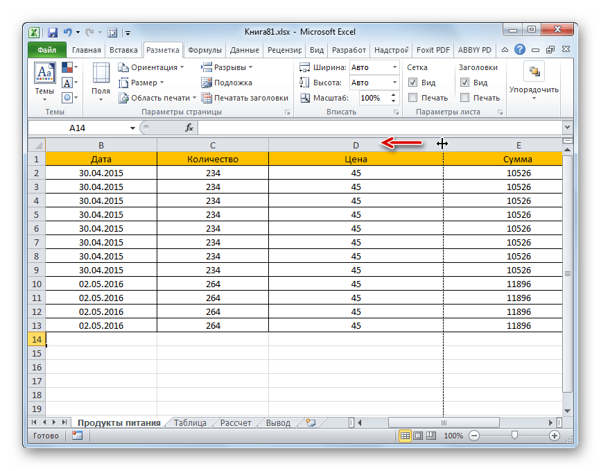Select the theme colors icon
The height and width of the screenshot is (471, 601).
click(x=67, y=66)
